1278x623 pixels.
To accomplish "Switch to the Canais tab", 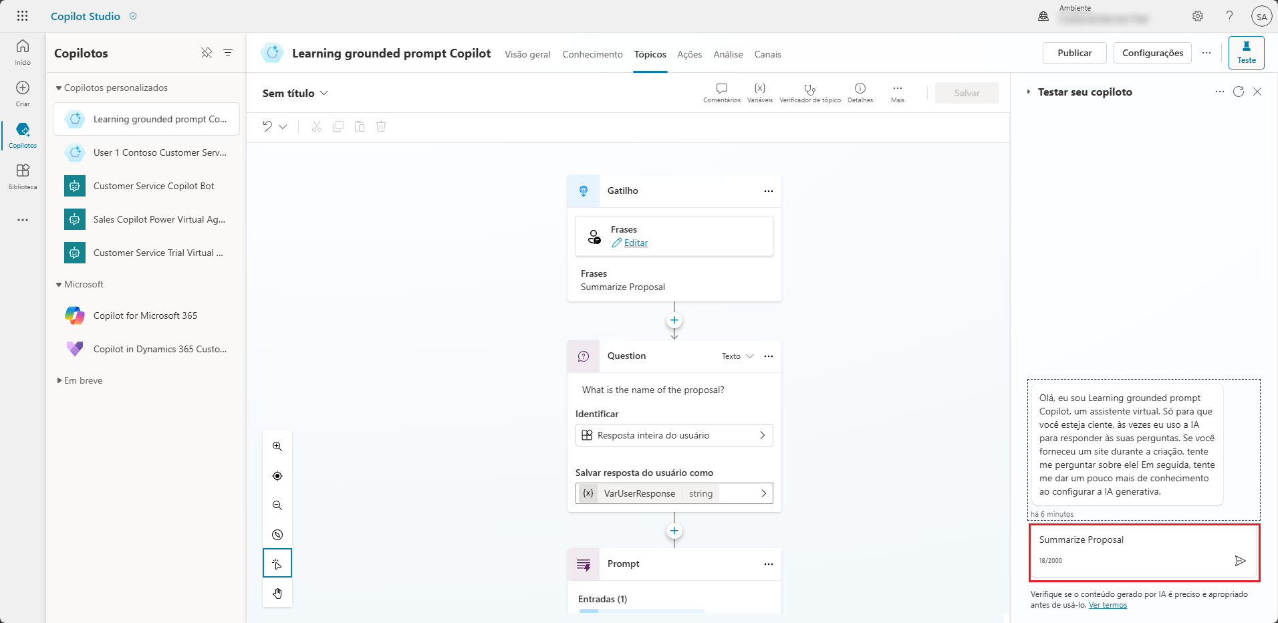I will tap(767, 54).
